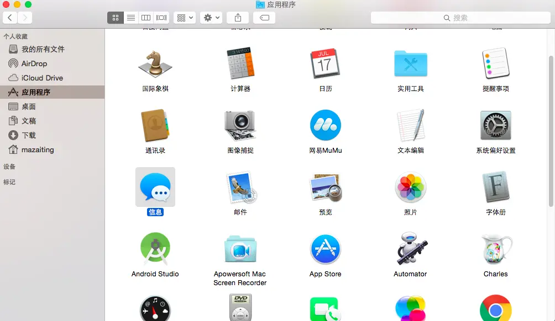
Task: Open the gear action menu
Action: (x=211, y=18)
